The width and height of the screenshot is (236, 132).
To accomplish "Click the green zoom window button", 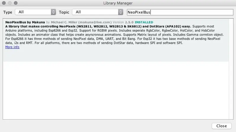I will coord(16,3).
